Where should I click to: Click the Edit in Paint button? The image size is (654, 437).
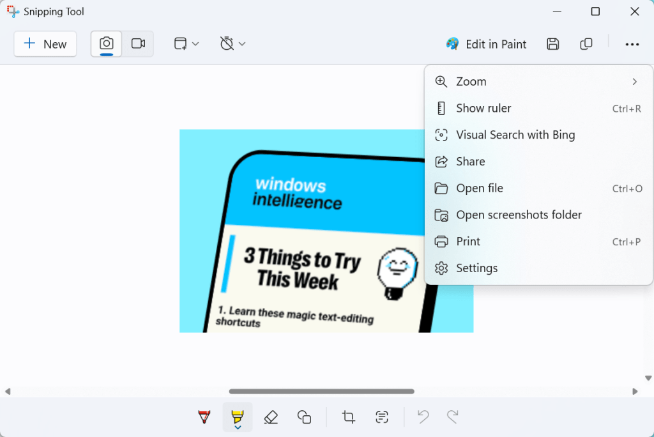[486, 44]
